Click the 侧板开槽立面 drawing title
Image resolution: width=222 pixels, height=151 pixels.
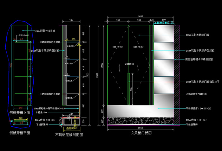pyautogui.click(x=20, y=112)
